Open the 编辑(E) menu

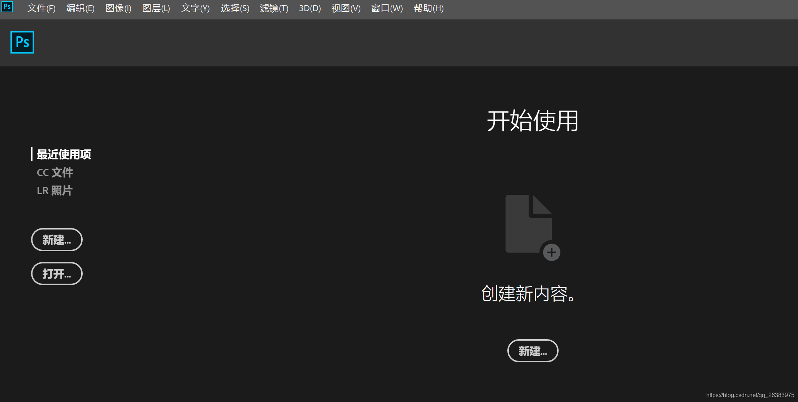point(80,8)
